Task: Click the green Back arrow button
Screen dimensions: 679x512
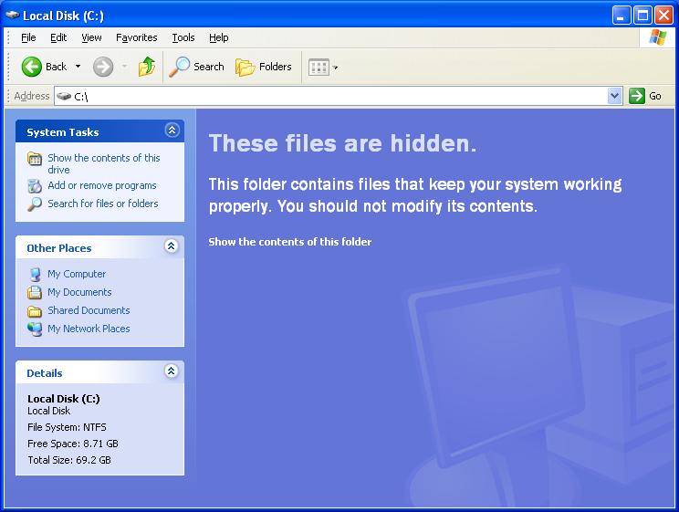Action: click(x=32, y=67)
